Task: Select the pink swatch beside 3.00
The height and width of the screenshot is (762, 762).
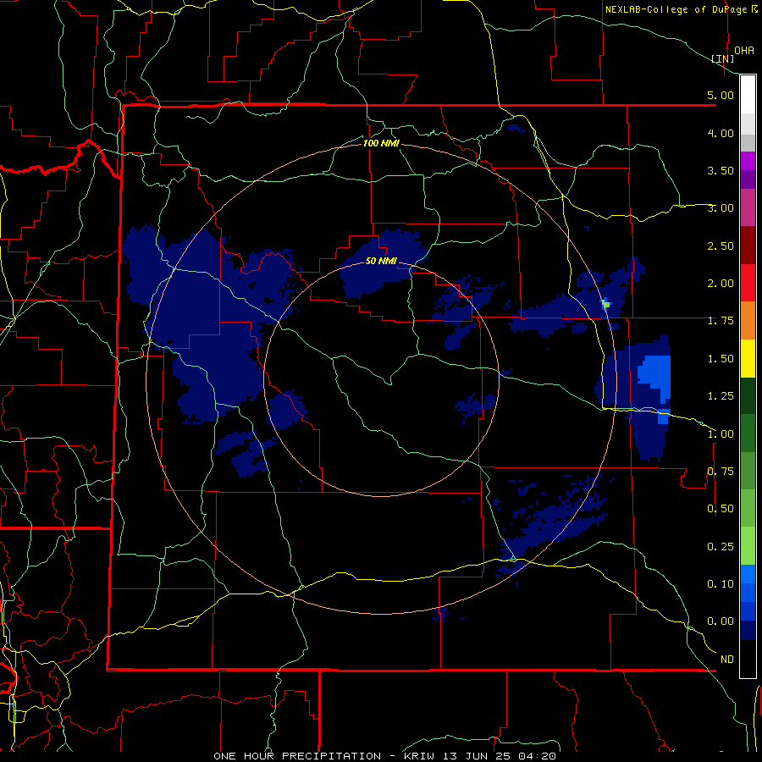Action: tap(748, 208)
